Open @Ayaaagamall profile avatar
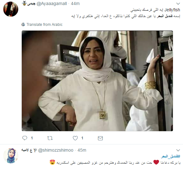 [11, 9]
